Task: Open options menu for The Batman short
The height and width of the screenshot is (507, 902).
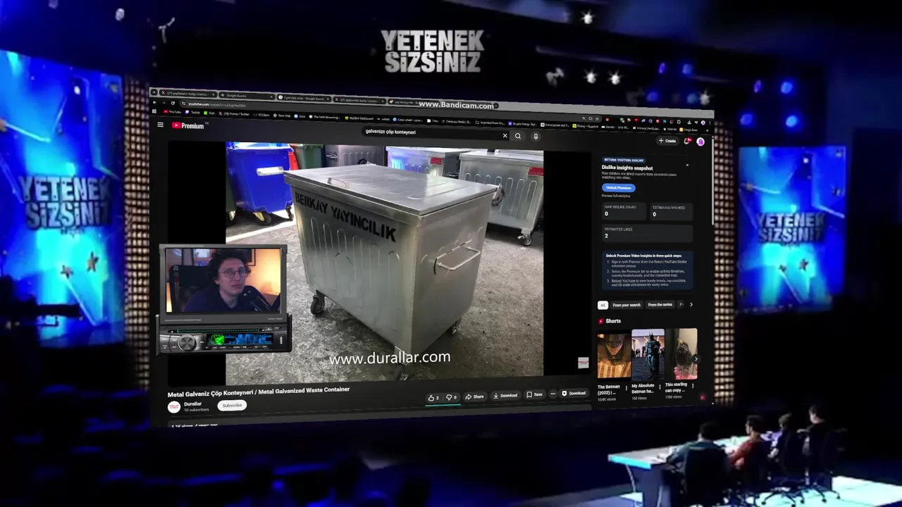Action: pos(626,388)
